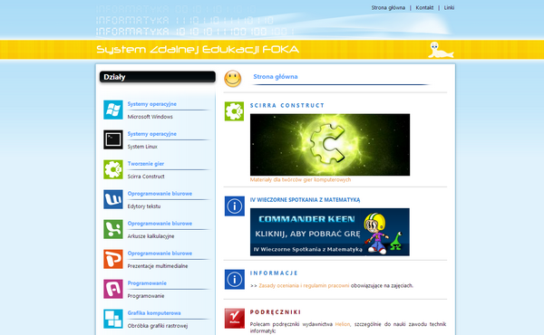Viewport: 544px width, 335px height.
Task: Open Zasady oceniania i regulamin pracowni link
Action: (x=304, y=286)
